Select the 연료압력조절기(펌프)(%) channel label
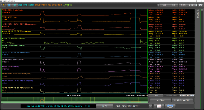 click(17, 74)
